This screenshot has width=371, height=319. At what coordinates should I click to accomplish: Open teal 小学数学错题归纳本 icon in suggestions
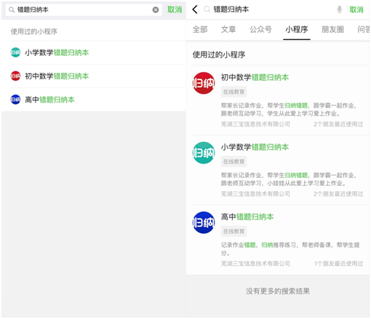[15, 52]
